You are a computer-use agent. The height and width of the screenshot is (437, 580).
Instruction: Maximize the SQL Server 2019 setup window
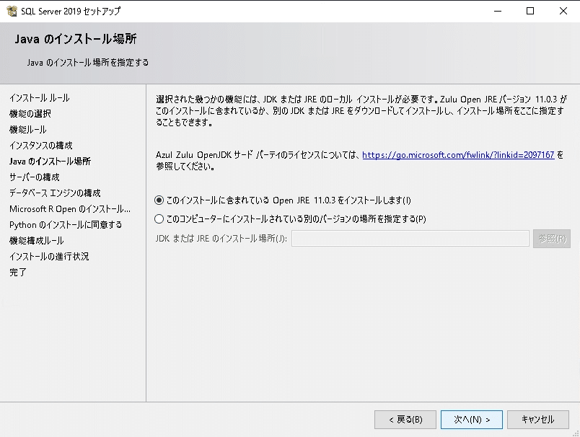[530, 11]
